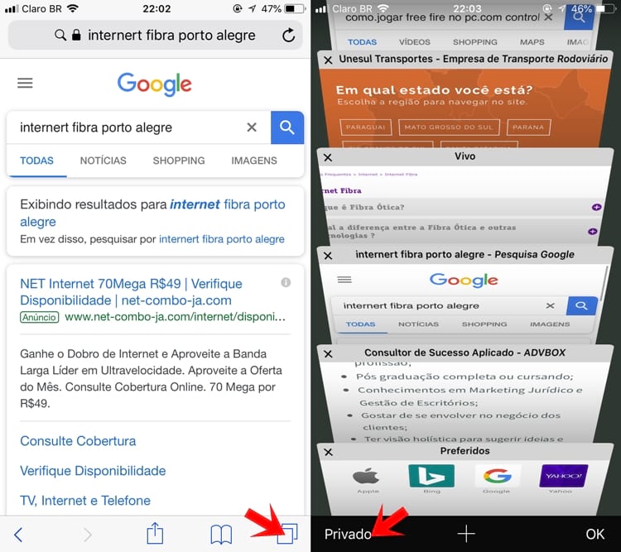Screen dimensions: 621x552
Task: Tap the green www.net-combo-ja.com URL
Action: coord(175,317)
